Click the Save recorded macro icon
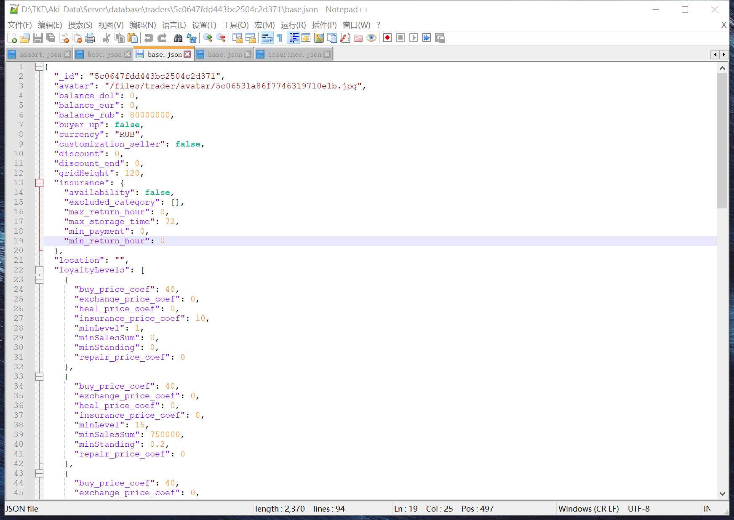Screen dimensions: 734x520 click(440, 38)
